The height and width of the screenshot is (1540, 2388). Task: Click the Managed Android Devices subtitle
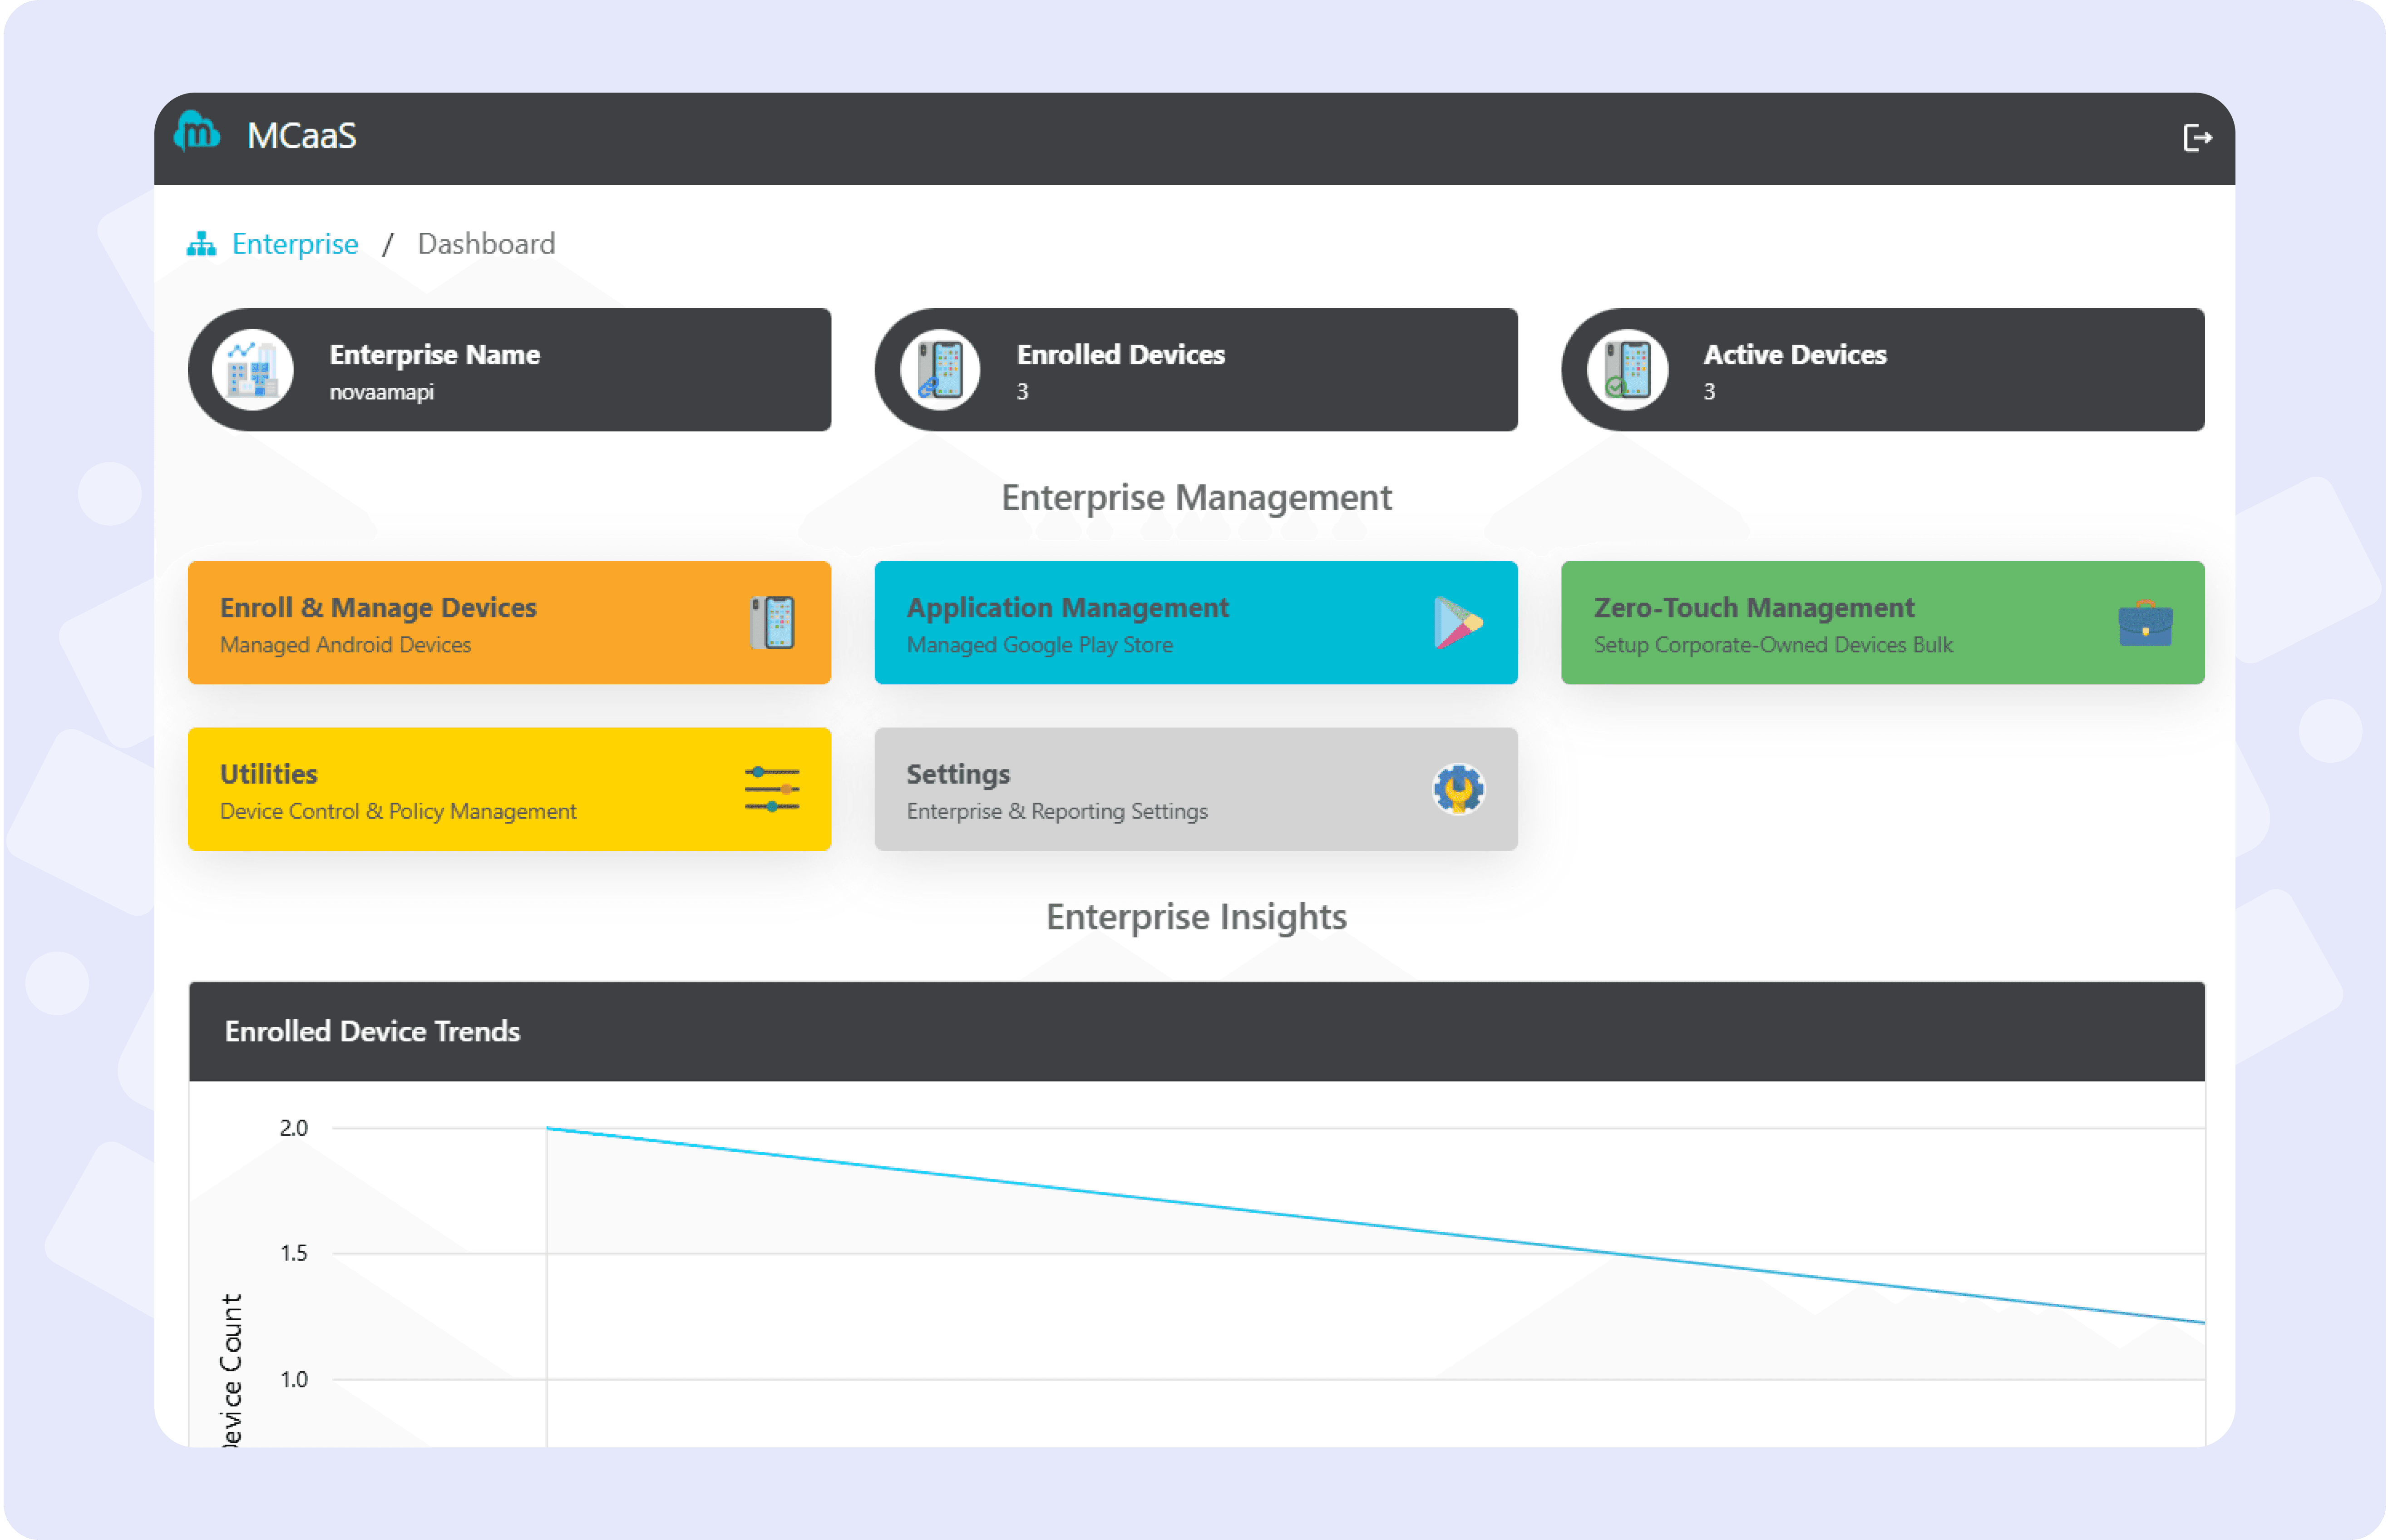tap(345, 645)
